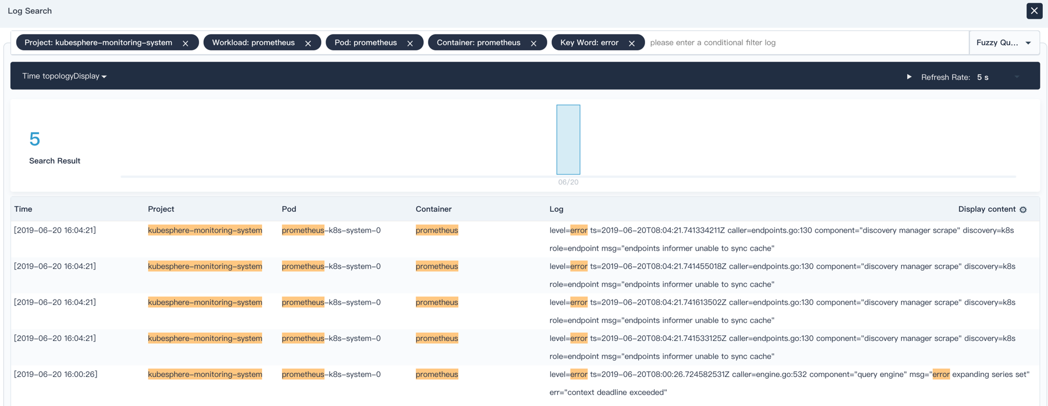Image resolution: width=1048 pixels, height=406 pixels.
Task: Remove the Project kubesphere-monitoring-system filter tag
Action: tap(185, 43)
